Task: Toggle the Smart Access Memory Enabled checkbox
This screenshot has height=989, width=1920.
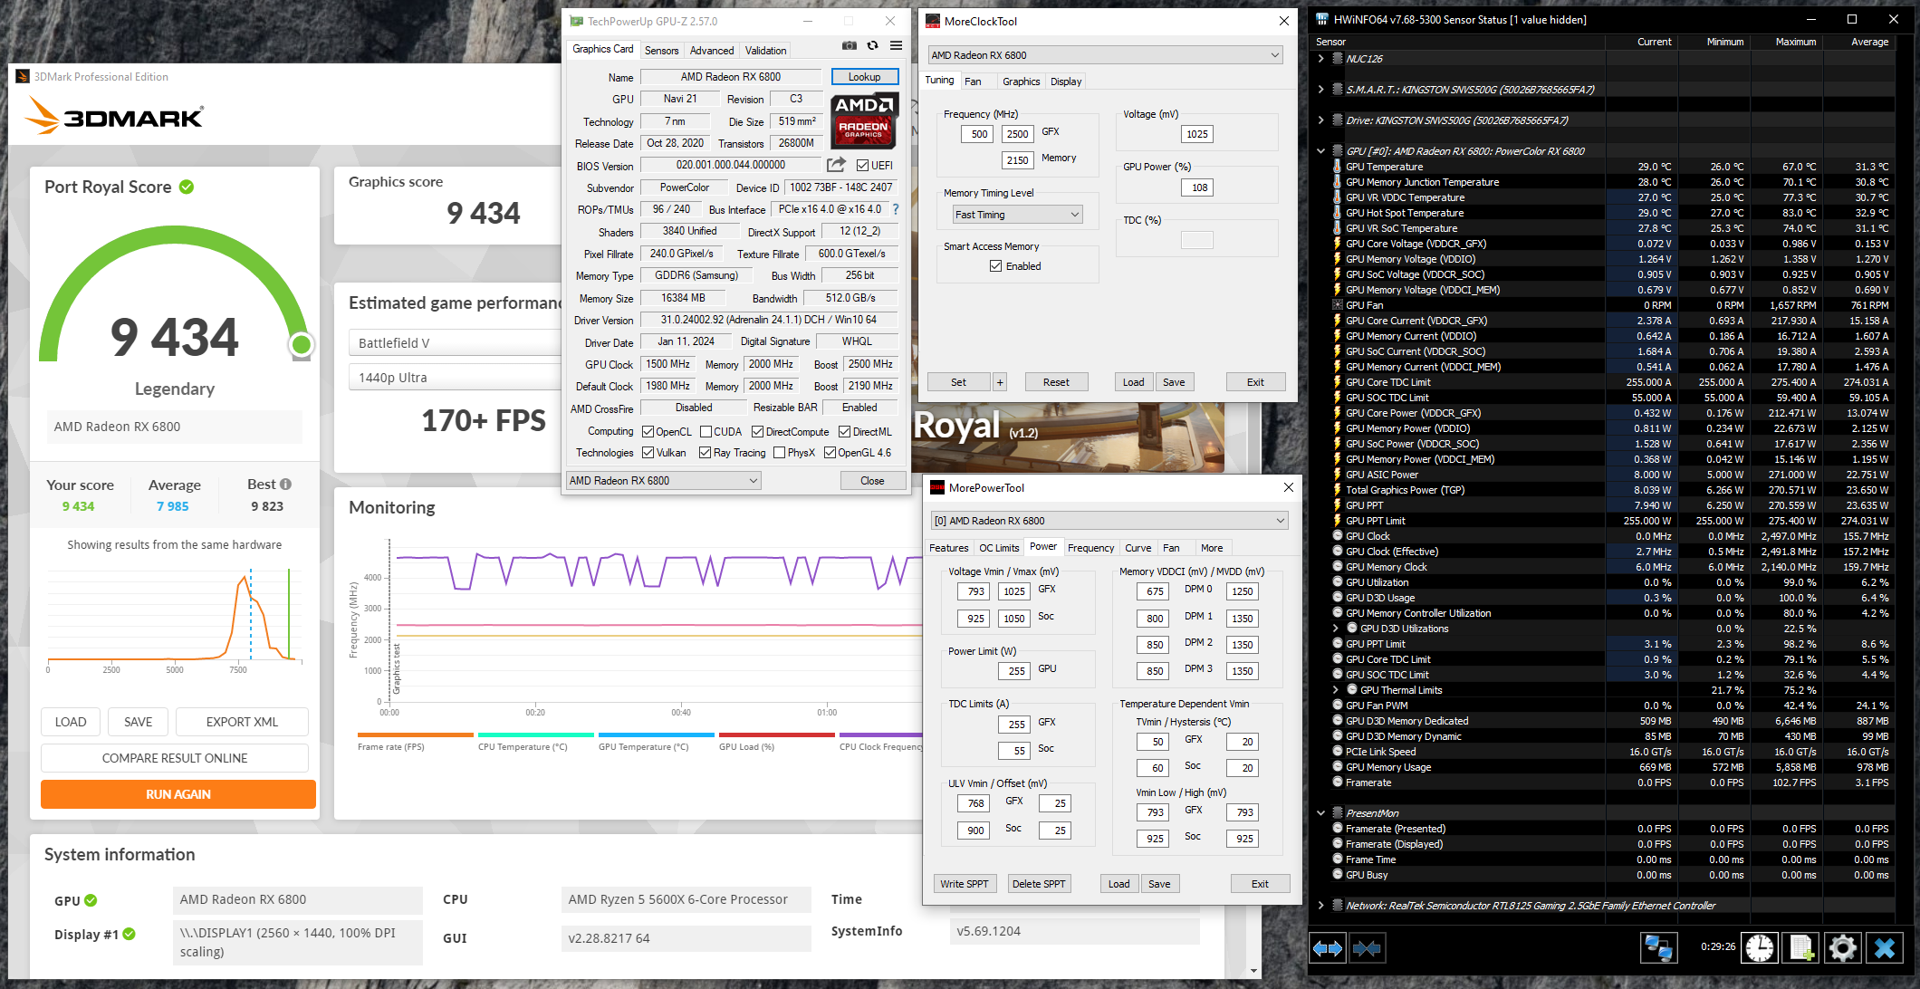Action: (996, 266)
